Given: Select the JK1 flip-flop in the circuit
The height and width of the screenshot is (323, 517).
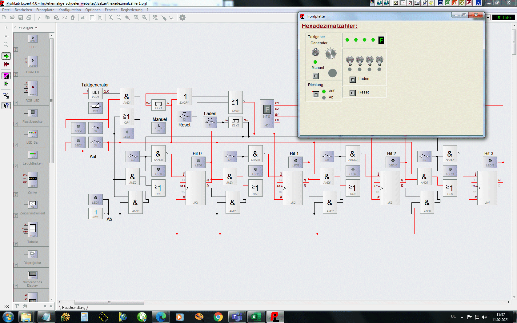Looking at the screenshot, I should (x=195, y=188).
